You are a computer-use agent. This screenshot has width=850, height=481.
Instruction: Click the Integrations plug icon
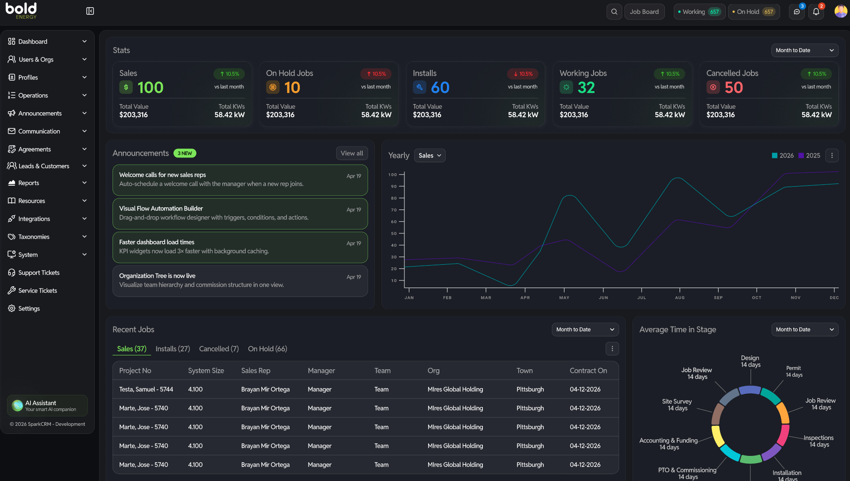12,219
